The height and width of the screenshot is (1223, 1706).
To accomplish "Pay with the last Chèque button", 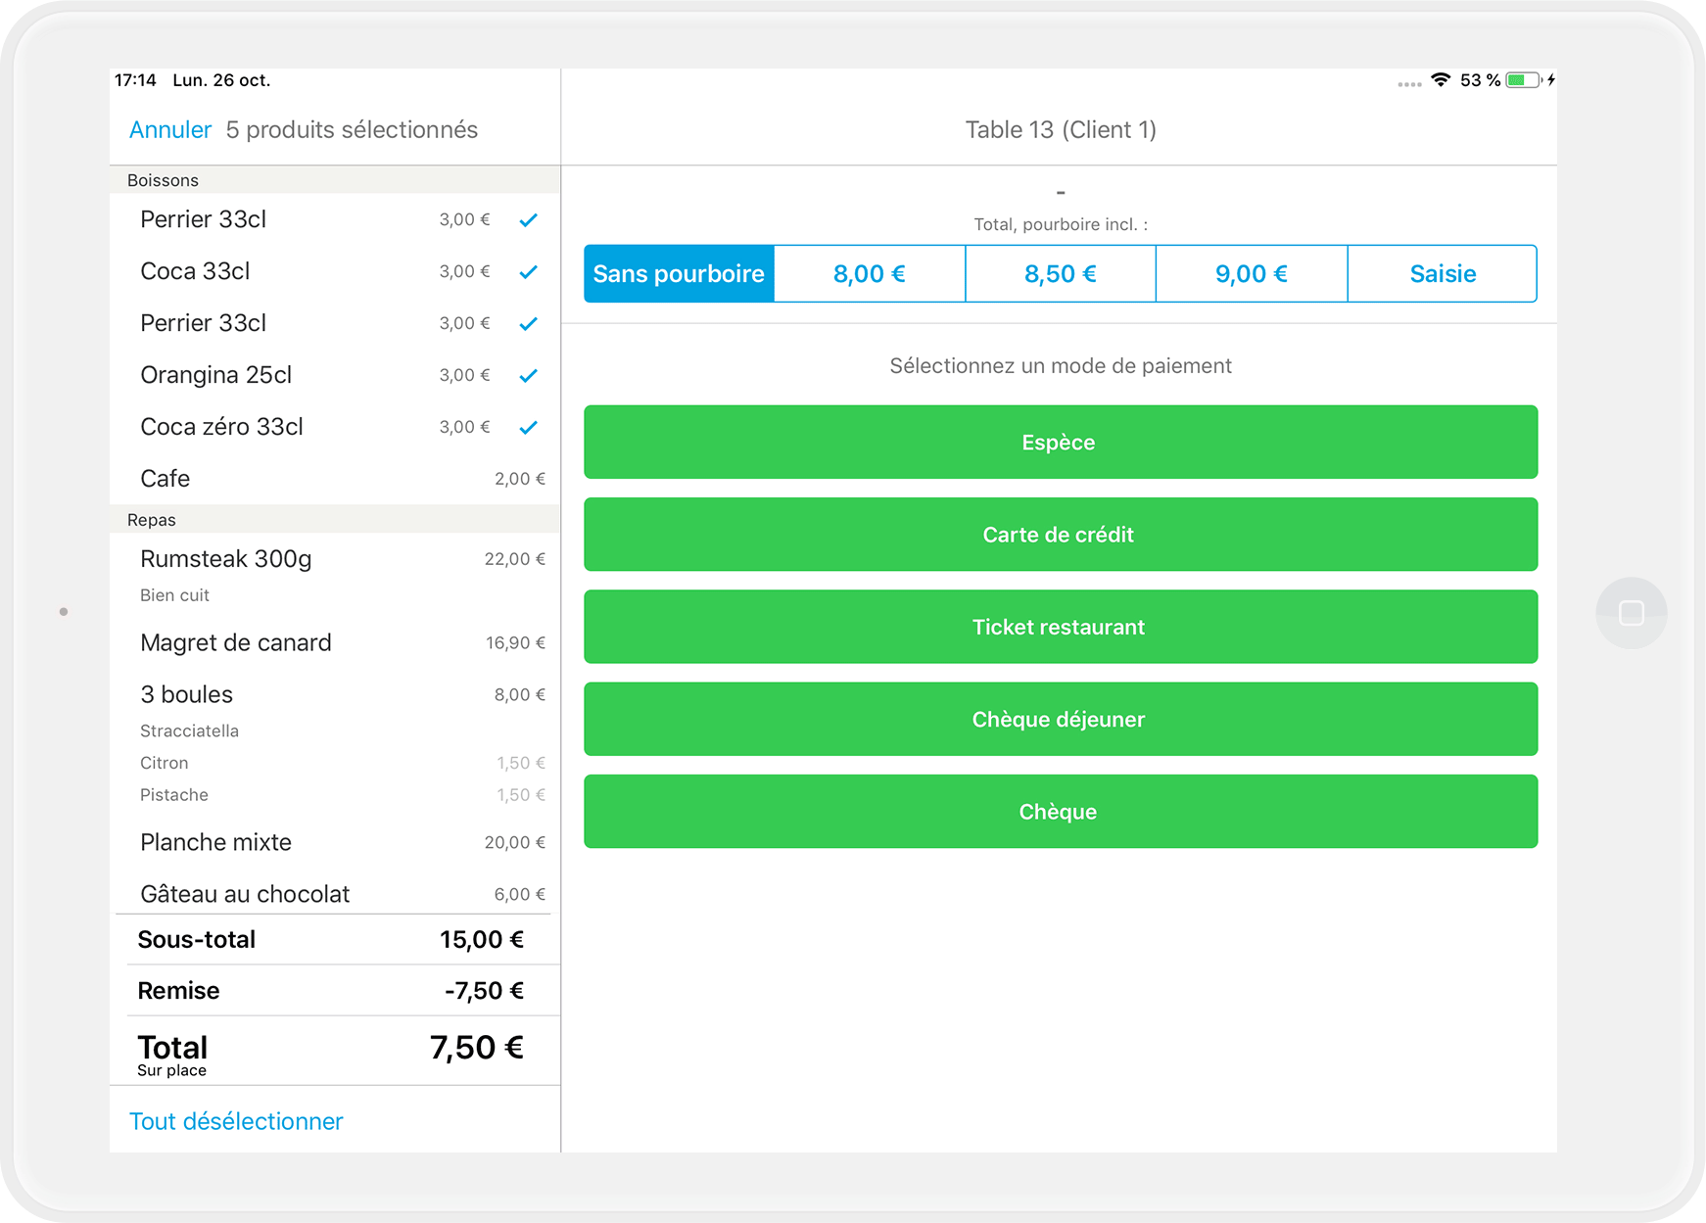I will click(x=1061, y=812).
